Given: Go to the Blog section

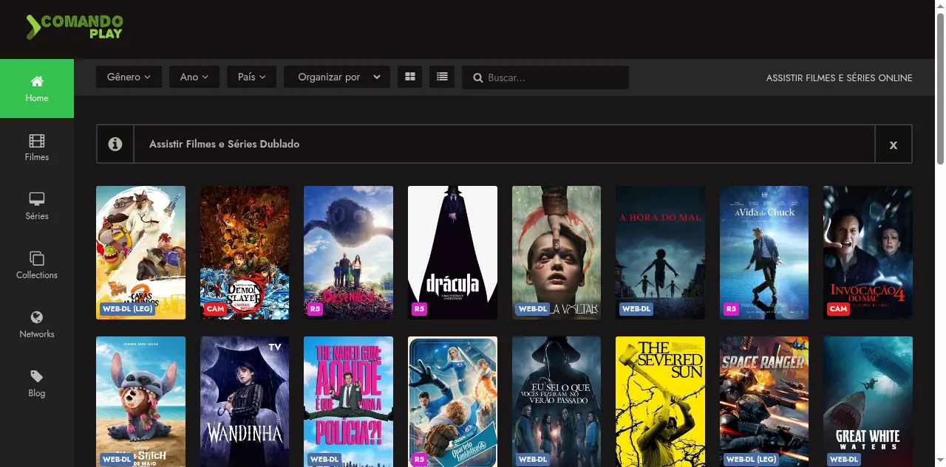Looking at the screenshot, I should (x=37, y=384).
